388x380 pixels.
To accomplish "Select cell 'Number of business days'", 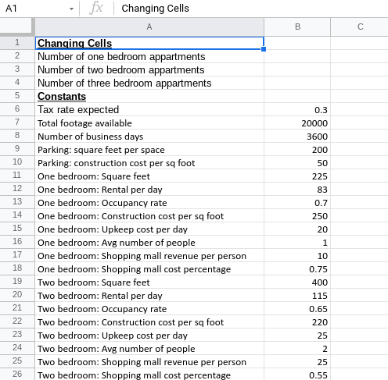I will 149,136.
